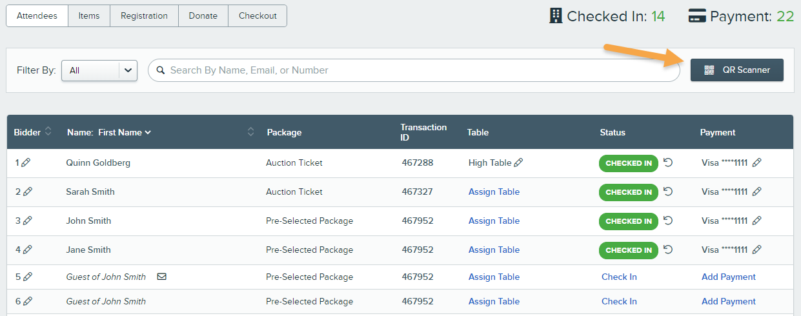The image size is (801, 316).
Task: Click the Payment column header
Action: 718,132
